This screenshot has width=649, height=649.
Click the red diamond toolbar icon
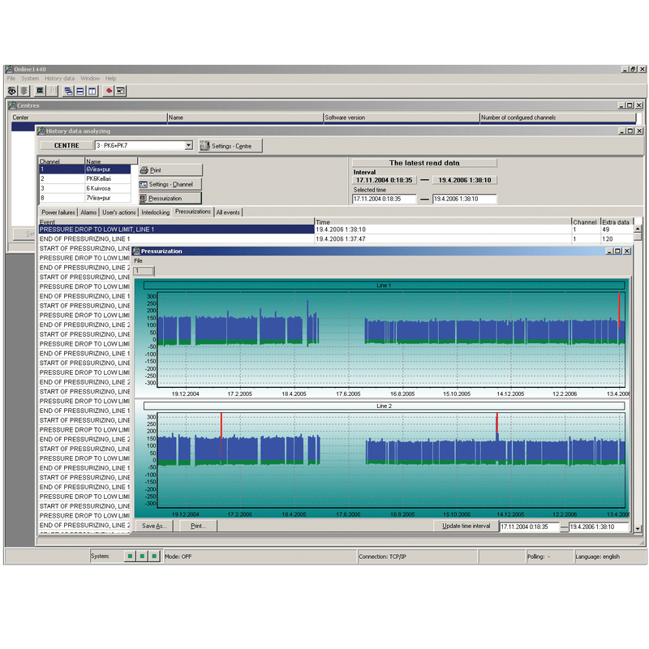(109, 91)
